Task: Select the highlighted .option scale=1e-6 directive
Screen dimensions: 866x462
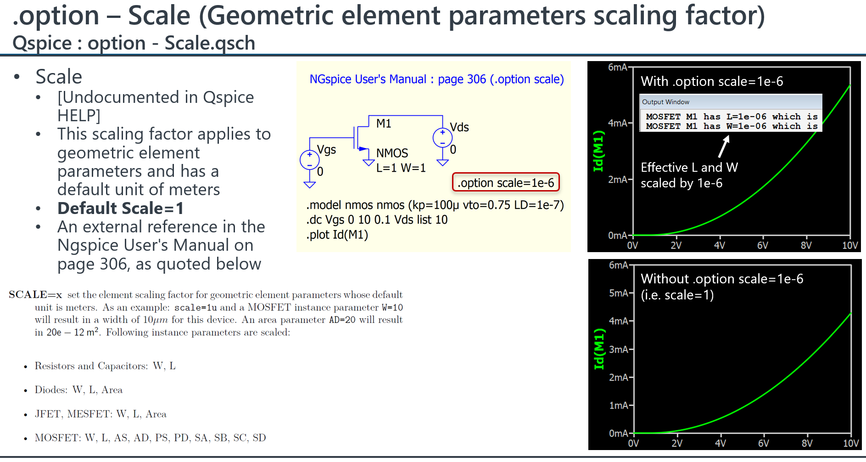Action: coord(506,182)
